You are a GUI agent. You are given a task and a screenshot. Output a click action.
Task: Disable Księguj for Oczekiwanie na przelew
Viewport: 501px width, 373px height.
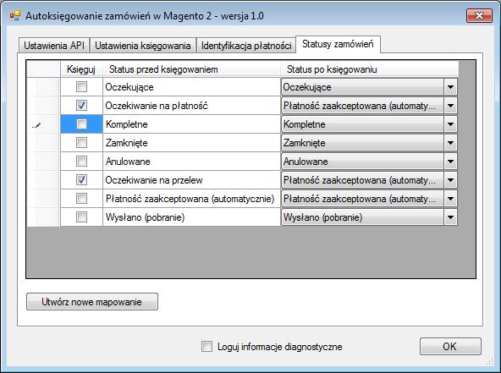pyautogui.click(x=81, y=180)
